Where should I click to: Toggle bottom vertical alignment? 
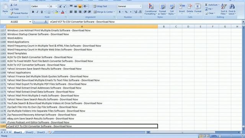coord(80,6)
